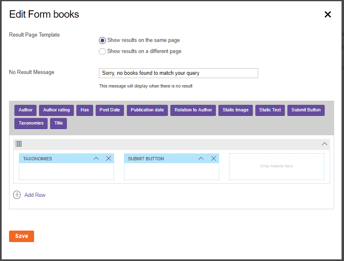Image resolution: width=344 pixels, height=261 pixels.
Task: Click the Static Image module button
Action: pyautogui.click(x=235, y=110)
